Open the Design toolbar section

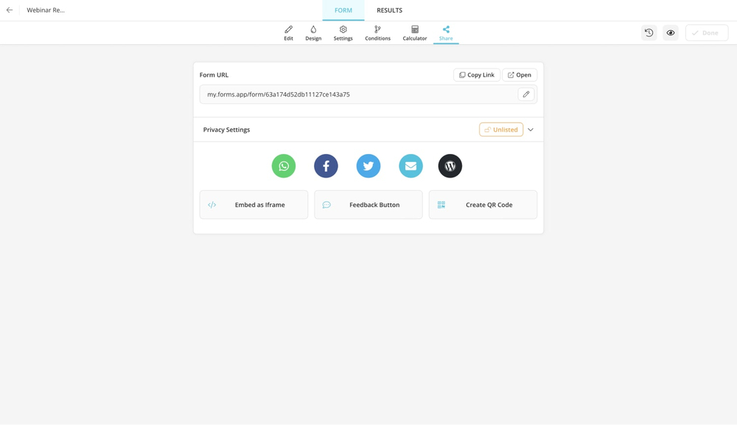click(313, 33)
